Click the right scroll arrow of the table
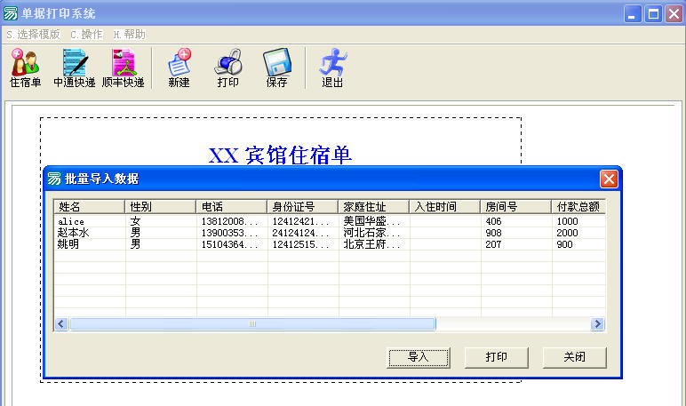Screen dimensions: 686x406 click(x=597, y=323)
